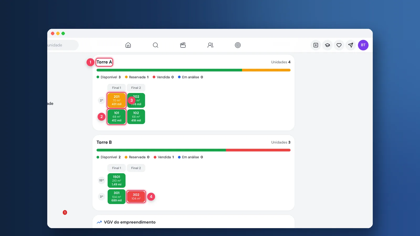Select unit 1501 in Torre B
This screenshot has height=236, width=420.
coord(117,180)
